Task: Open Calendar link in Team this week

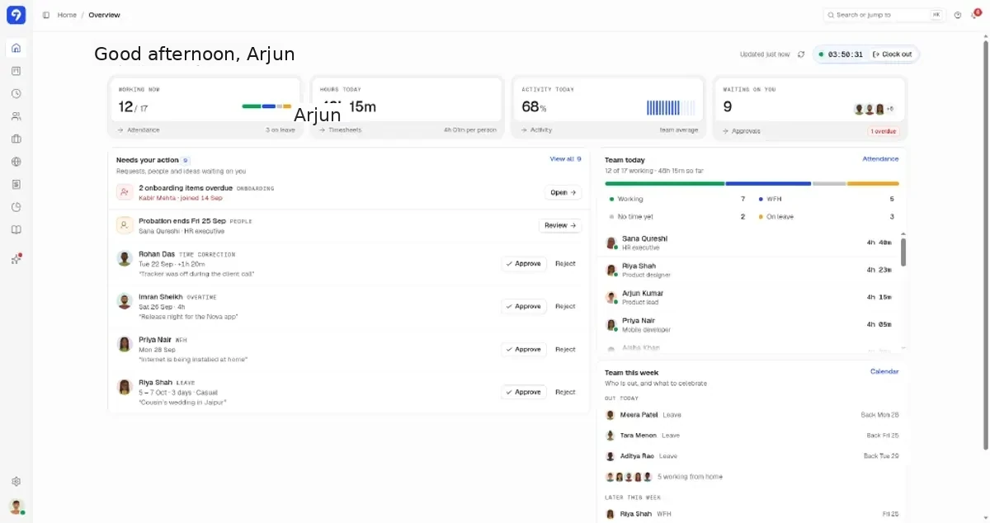Action: pyautogui.click(x=884, y=372)
